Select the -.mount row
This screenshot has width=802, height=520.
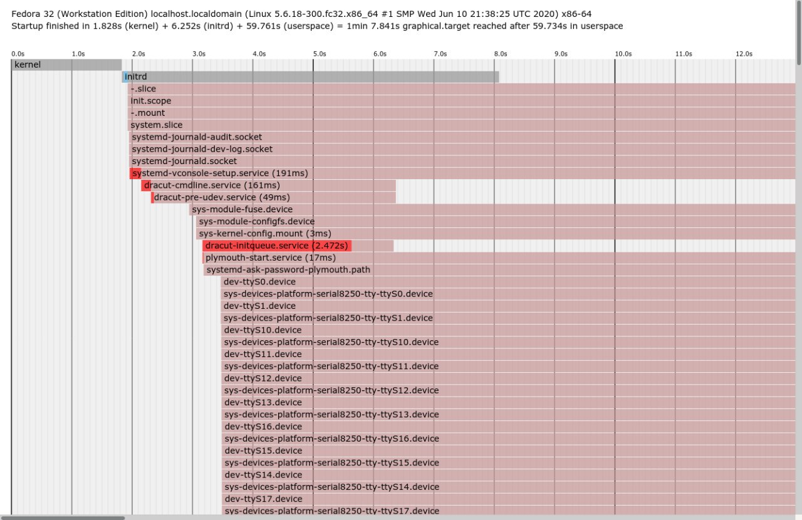coord(462,113)
